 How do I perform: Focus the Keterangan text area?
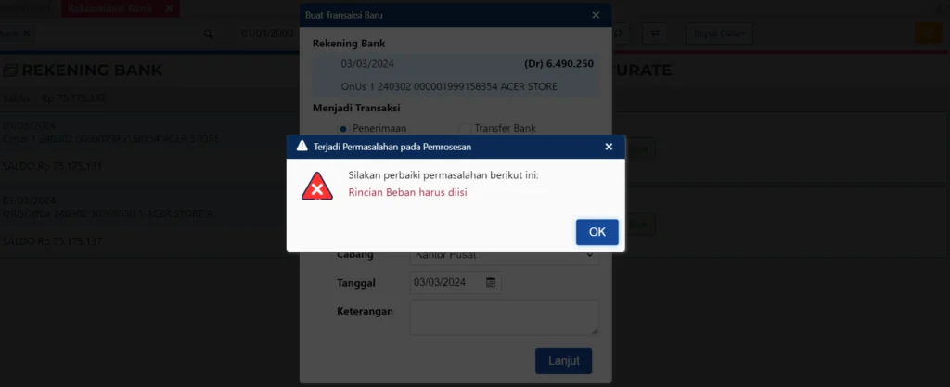point(504,317)
